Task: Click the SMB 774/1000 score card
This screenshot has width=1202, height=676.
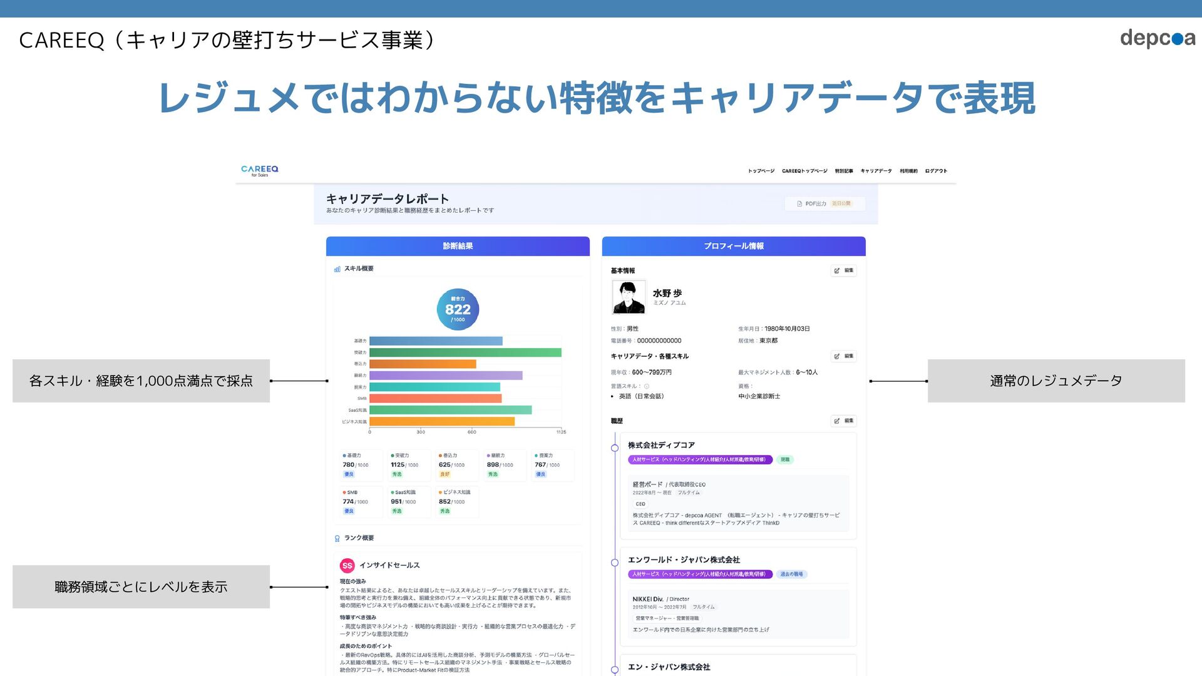Action: click(x=360, y=502)
